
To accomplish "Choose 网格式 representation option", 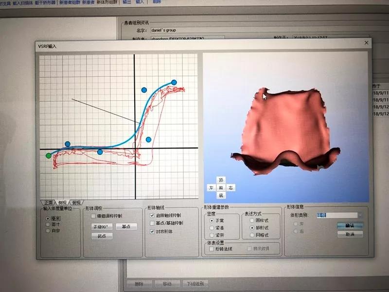I will [x=252, y=235].
